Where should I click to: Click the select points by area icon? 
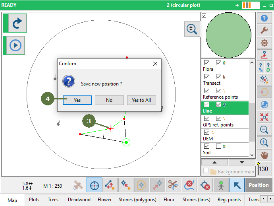(264, 80)
